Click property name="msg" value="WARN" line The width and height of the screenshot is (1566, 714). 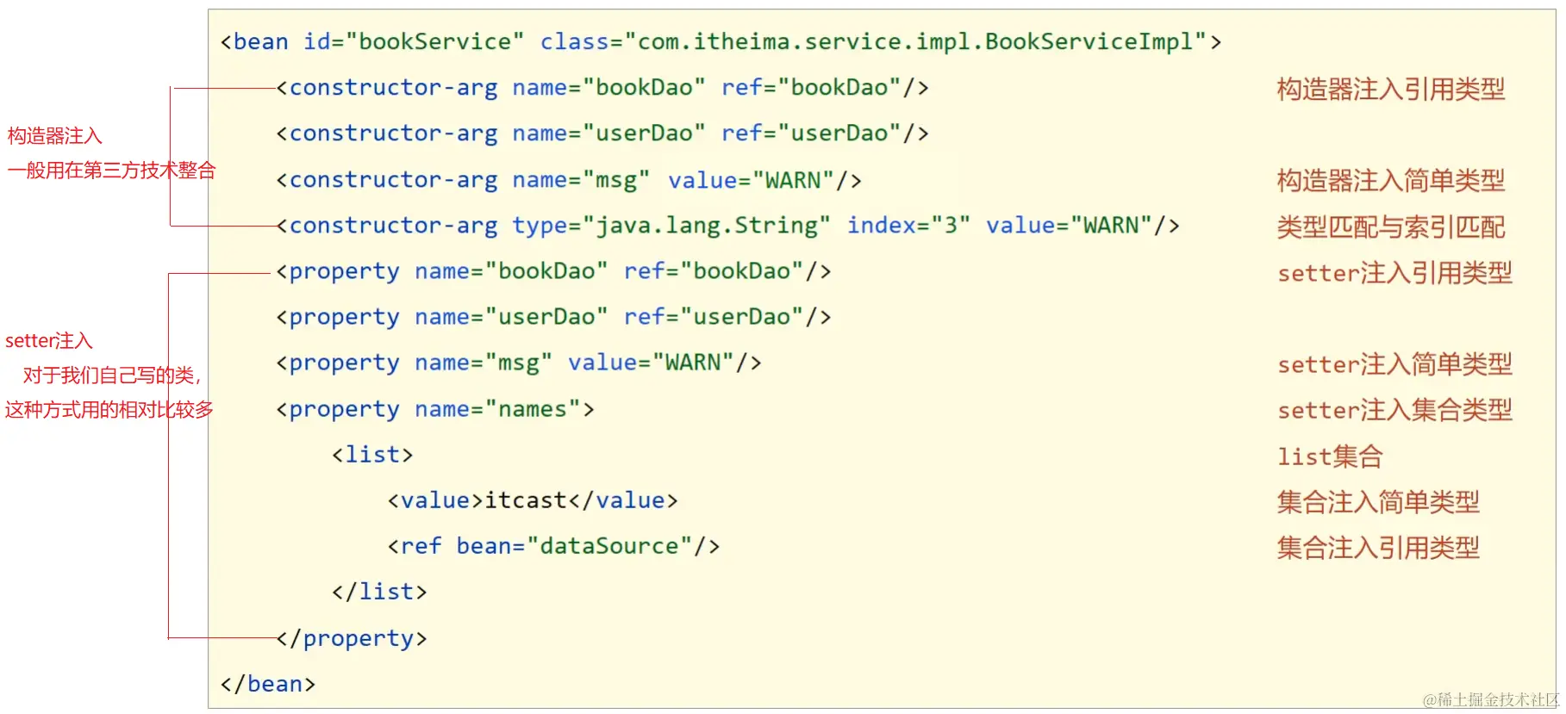pyautogui.click(x=519, y=363)
